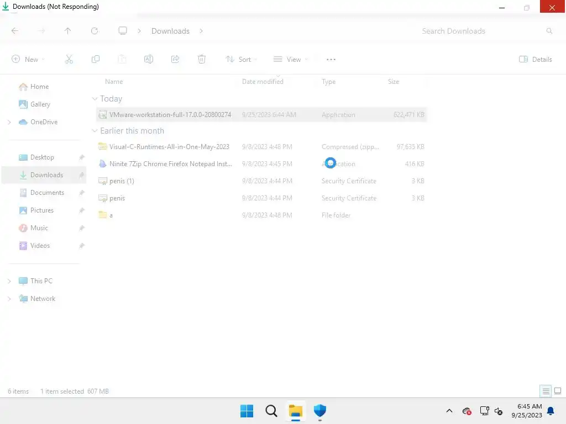Switch to details list view layout
Viewport: 566px width, 424px height.
[x=546, y=391]
